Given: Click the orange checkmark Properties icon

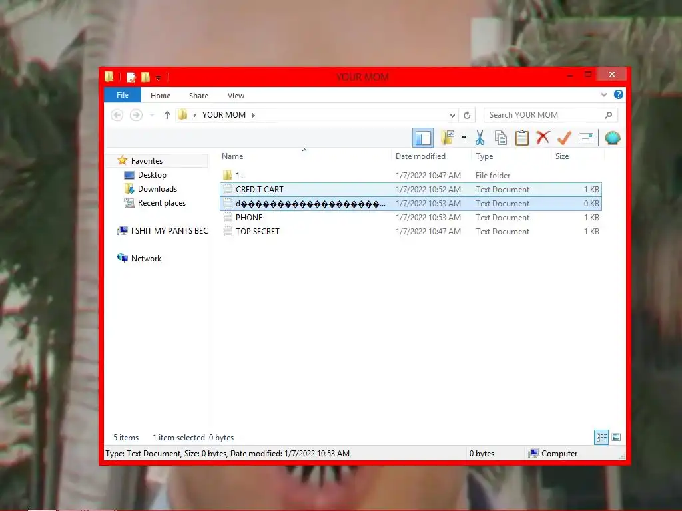Looking at the screenshot, I should pos(564,138).
